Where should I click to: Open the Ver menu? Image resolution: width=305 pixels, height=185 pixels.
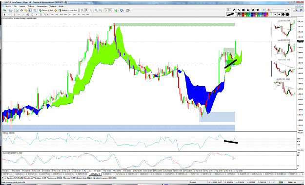pyautogui.click(x=15, y=6)
